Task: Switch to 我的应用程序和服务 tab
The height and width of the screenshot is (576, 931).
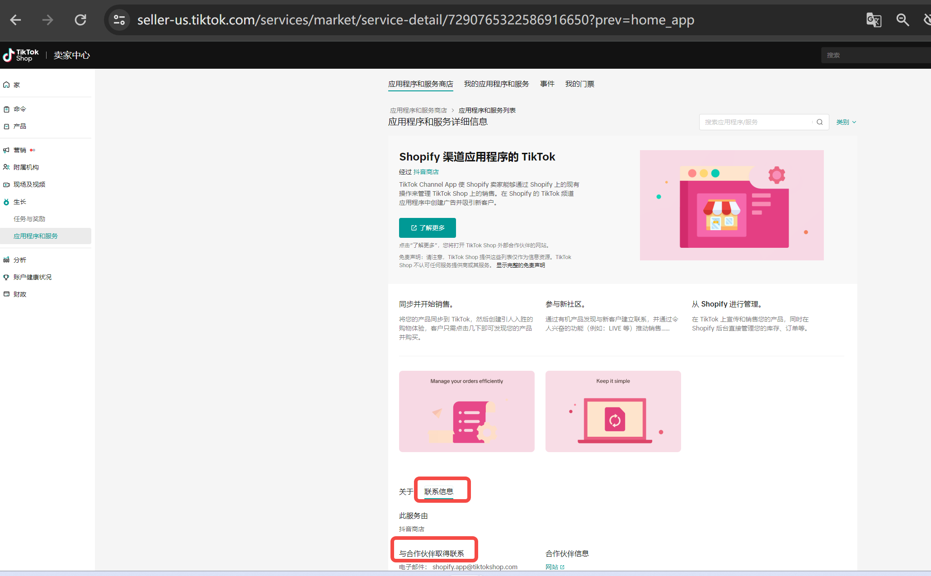Action: coord(496,84)
